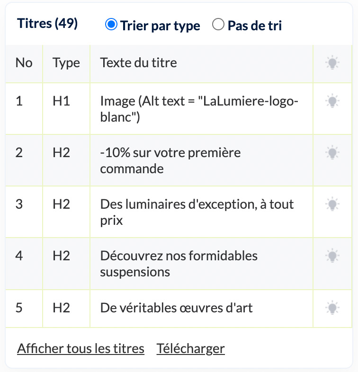Highlight the H1 LaLumiere-logo-blanc title with its lightbulb
Image resolution: width=358 pixels, height=372 pixels.
coord(332,101)
